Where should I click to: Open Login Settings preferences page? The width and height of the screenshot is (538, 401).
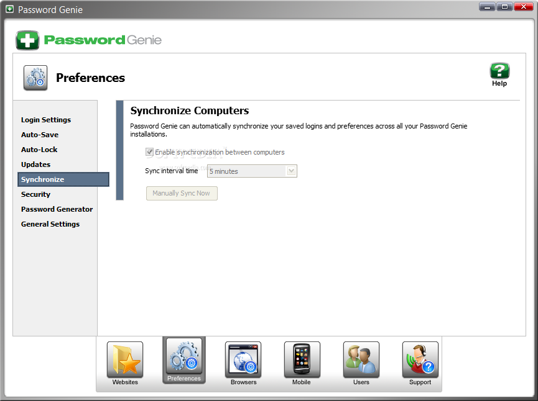click(46, 120)
